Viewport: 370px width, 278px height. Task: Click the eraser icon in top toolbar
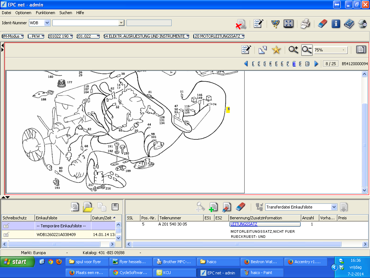pyautogui.click(x=322, y=24)
